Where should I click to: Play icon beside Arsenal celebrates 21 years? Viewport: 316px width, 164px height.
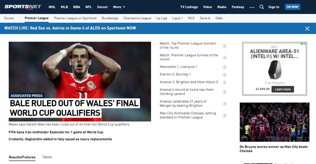pyautogui.click(x=224, y=104)
